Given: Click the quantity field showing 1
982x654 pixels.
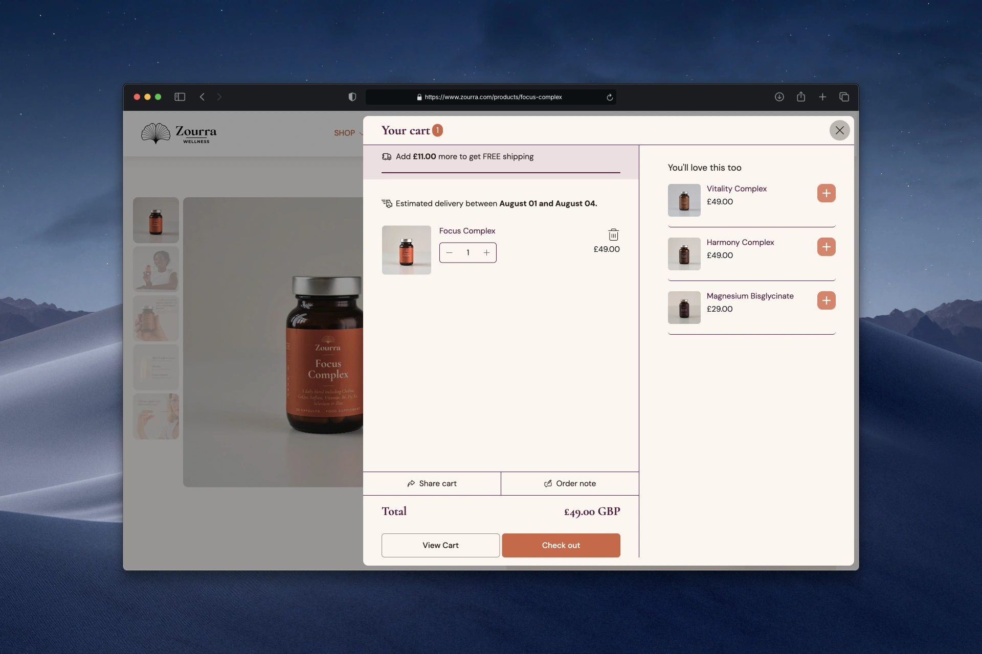Looking at the screenshot, I should point(467,252).
